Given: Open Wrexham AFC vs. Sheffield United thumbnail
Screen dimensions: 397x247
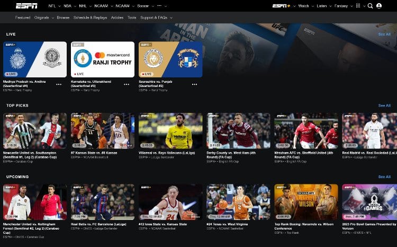Looking at the screenshot, I should click(x=306, y=131).
